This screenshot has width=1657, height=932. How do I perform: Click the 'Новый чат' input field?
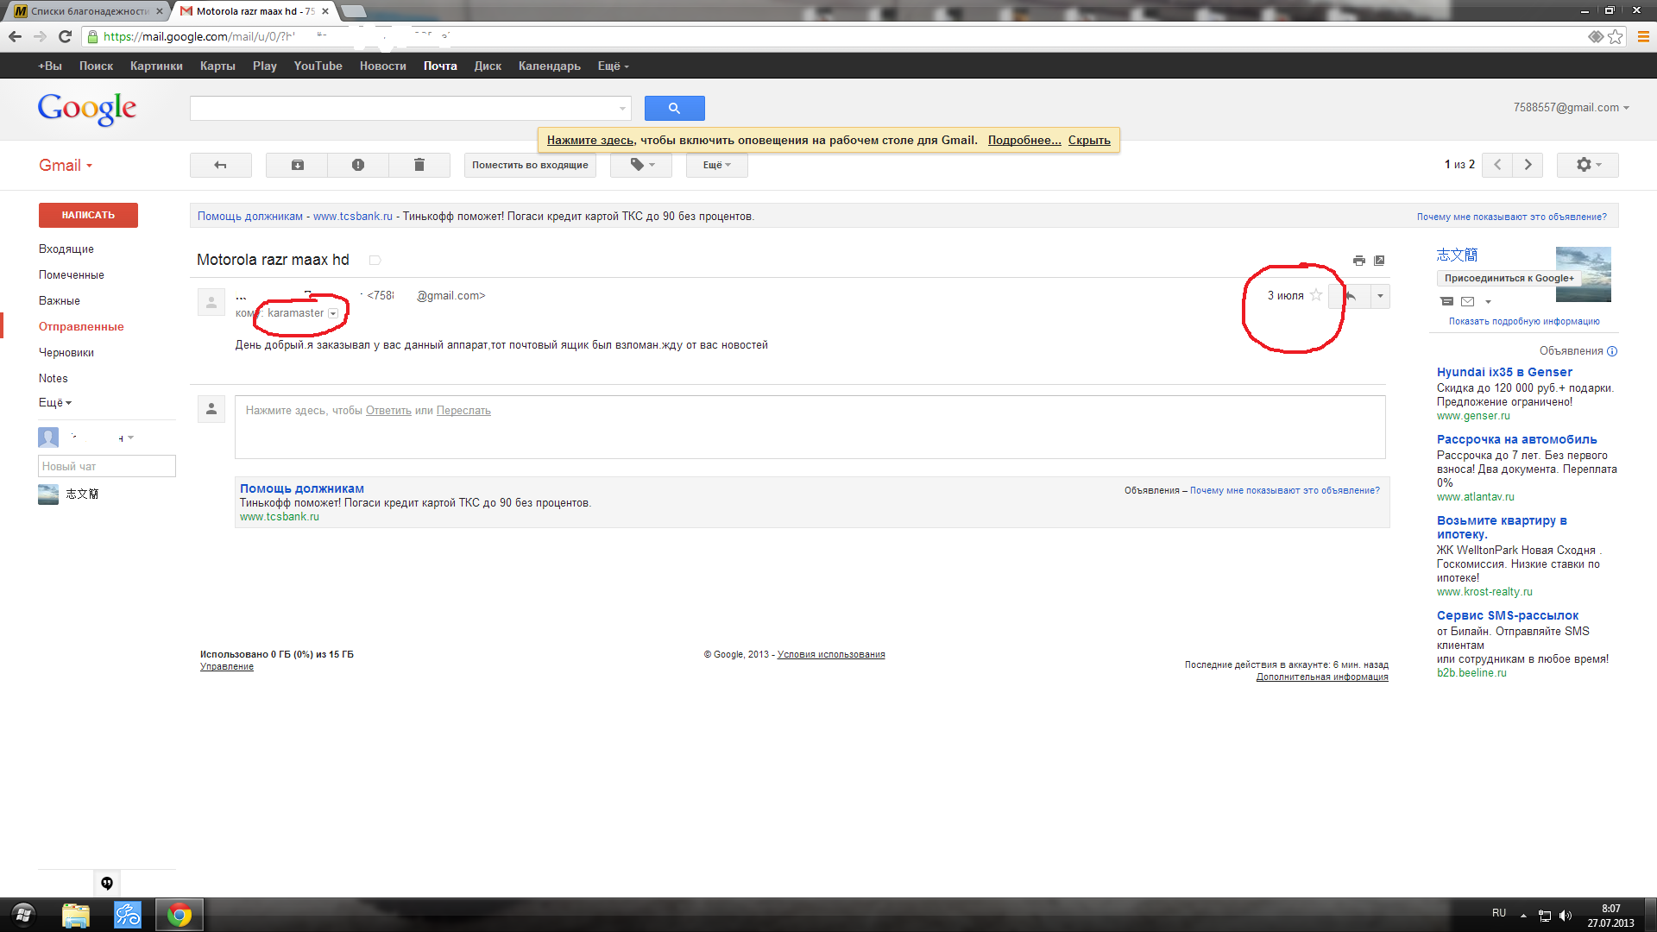(107, 466)
